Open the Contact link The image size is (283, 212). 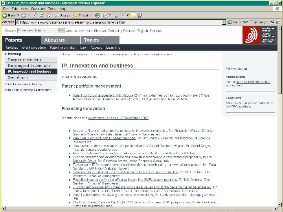113,31
